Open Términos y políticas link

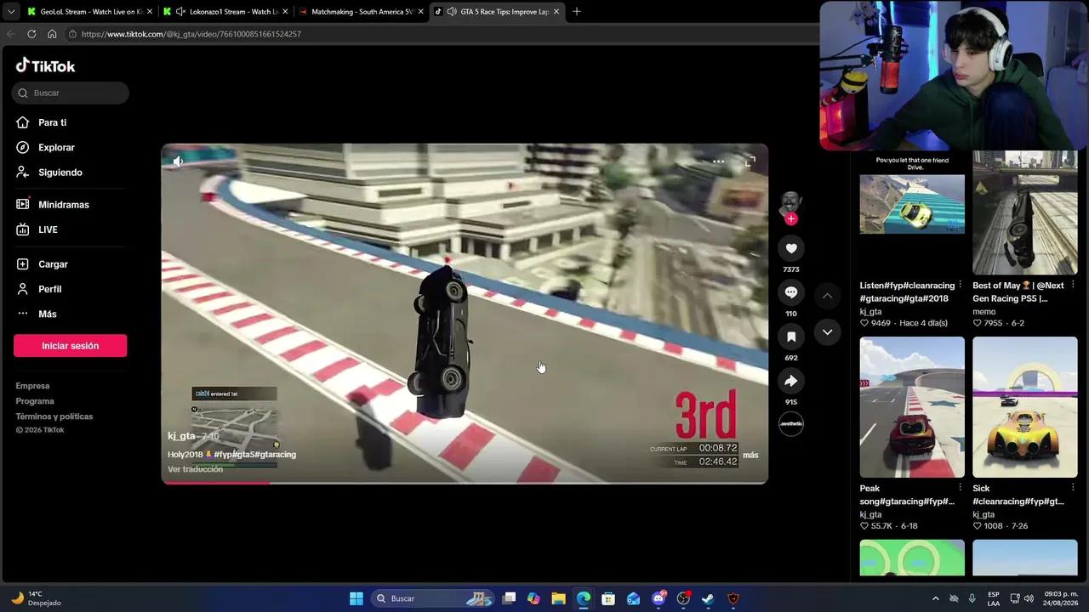[x=54, y=416]
